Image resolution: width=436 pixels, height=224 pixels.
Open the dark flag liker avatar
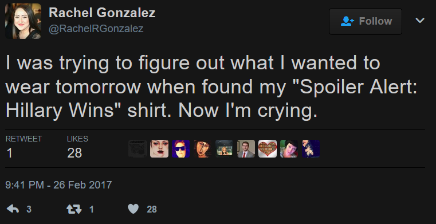(x=138, y=149)
